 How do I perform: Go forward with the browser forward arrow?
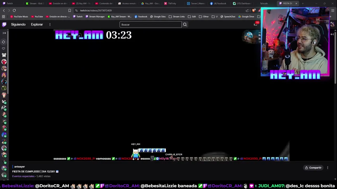coord(9,10)
